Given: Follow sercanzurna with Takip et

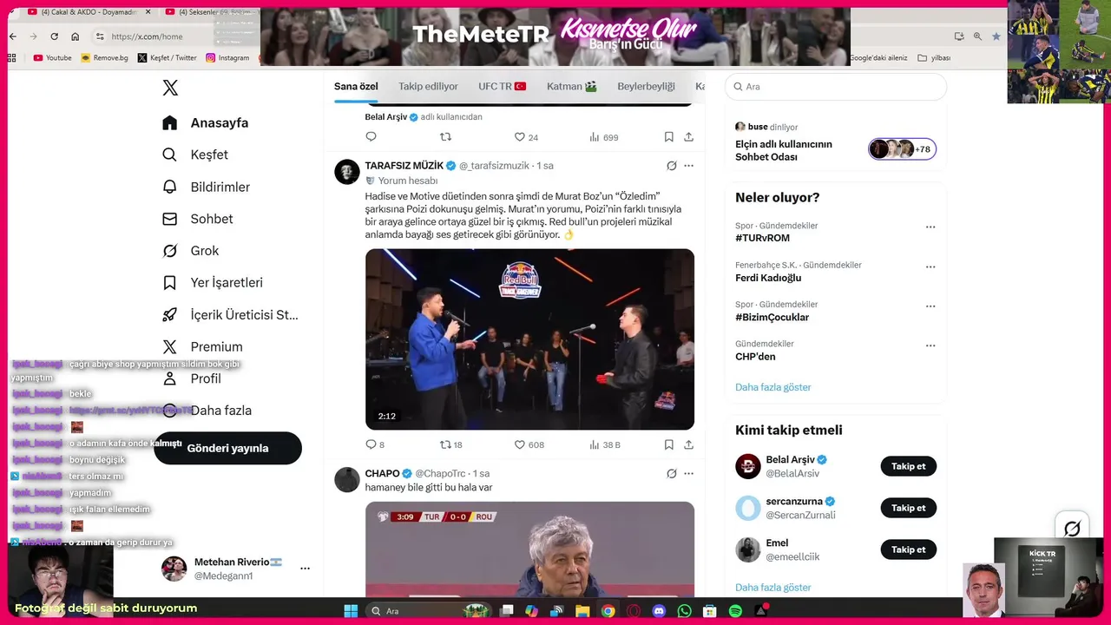Looking at the screenshot, I should pos(908,508).
